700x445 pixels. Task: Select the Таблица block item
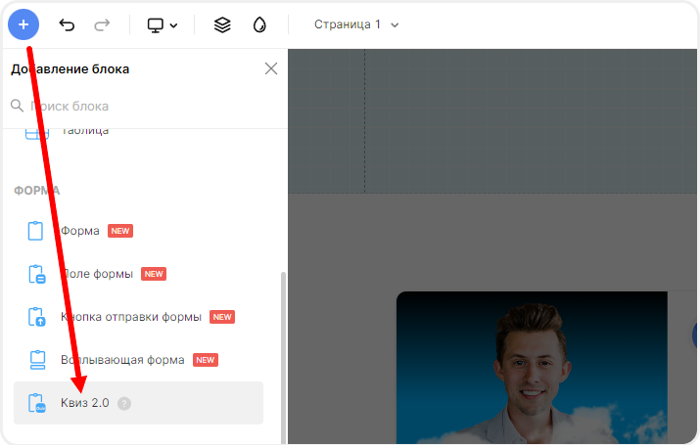tap(84, 131)
